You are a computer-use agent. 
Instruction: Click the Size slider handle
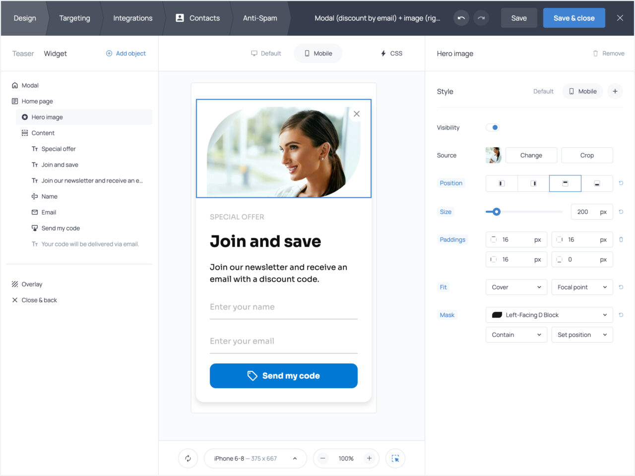[x=496, y=212]
